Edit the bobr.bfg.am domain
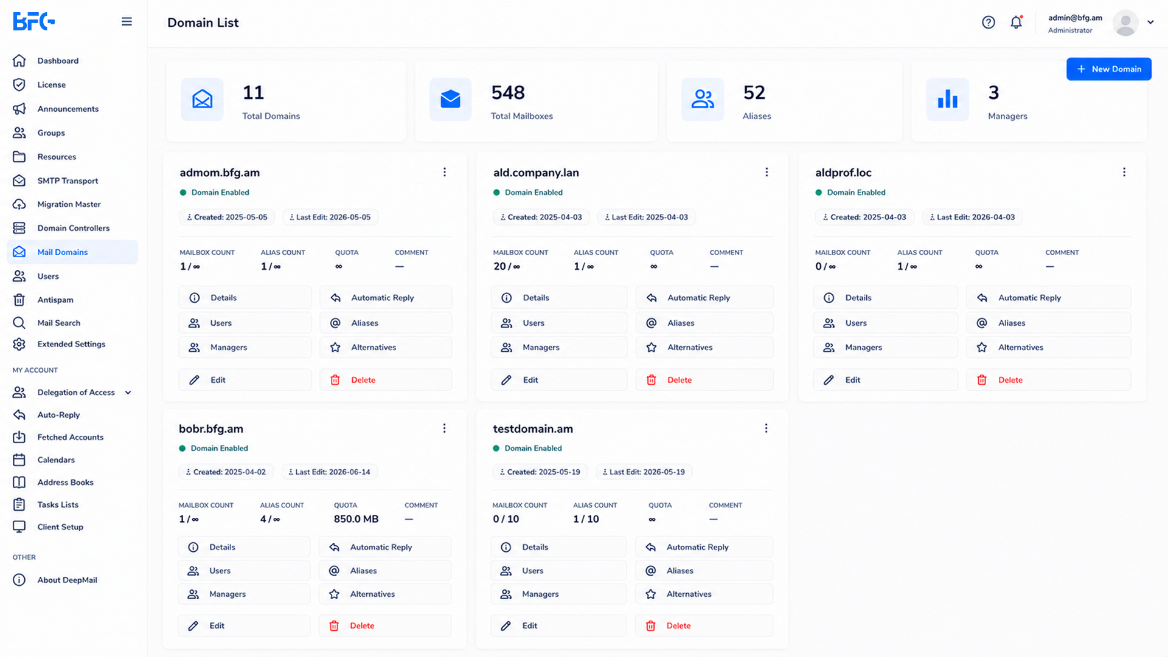Screen dimensions: 1168x657 click(244, 625)
